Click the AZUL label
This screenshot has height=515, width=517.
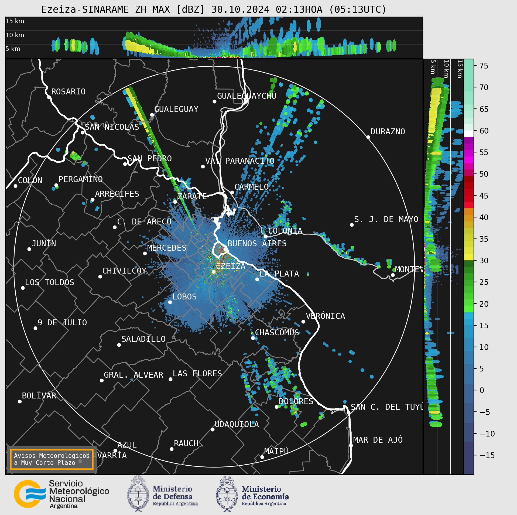[x=127, y=445]
